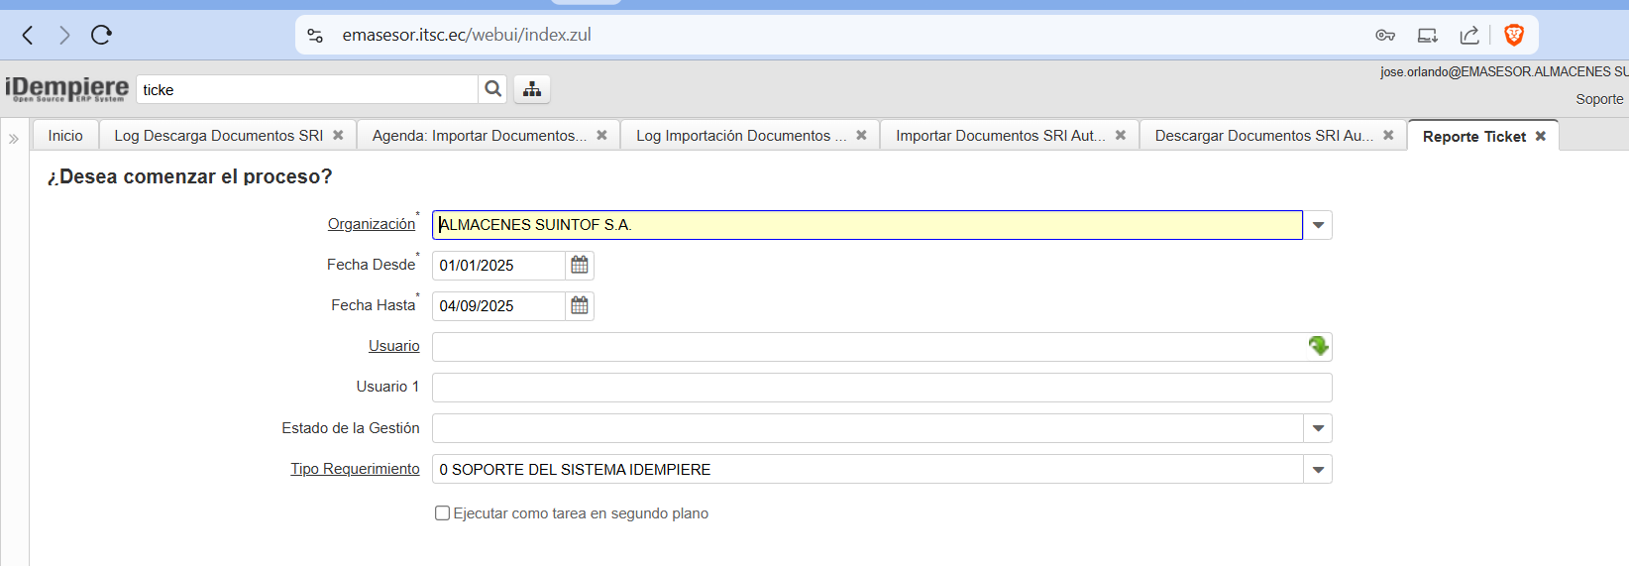Reload the browser page
The image size is (1629, 566).
click(101, 36)
